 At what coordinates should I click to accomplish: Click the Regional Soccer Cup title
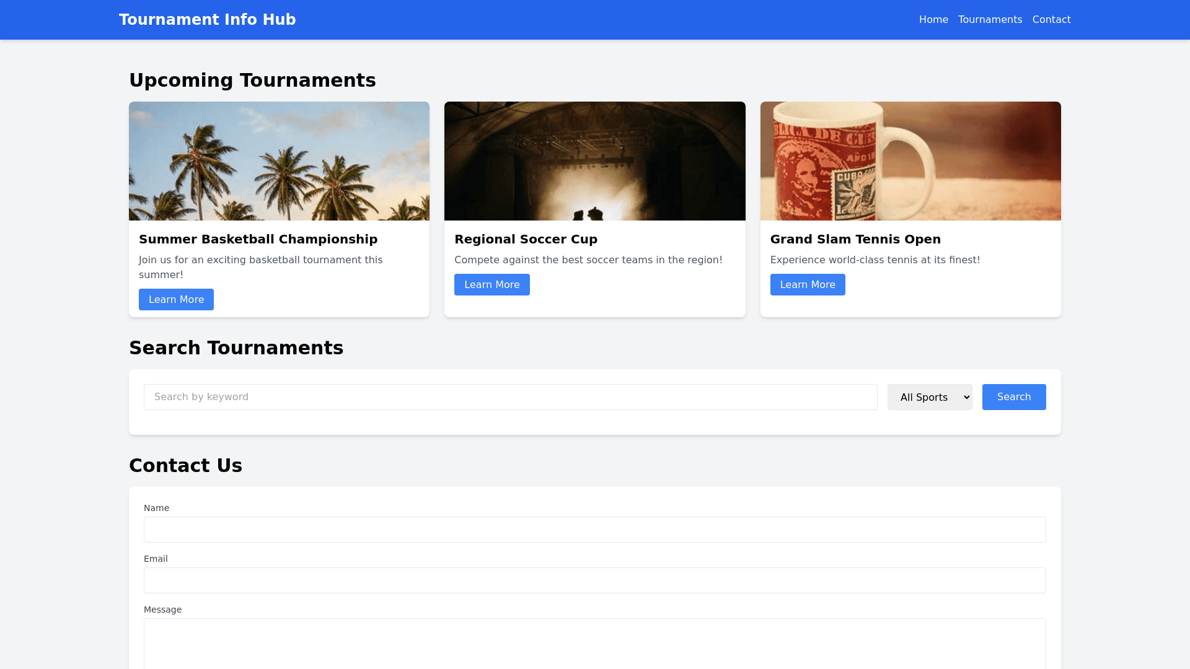pyautogui.click(x=526, y=239)
